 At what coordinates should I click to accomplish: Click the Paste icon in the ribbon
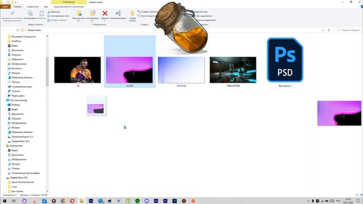41,14
